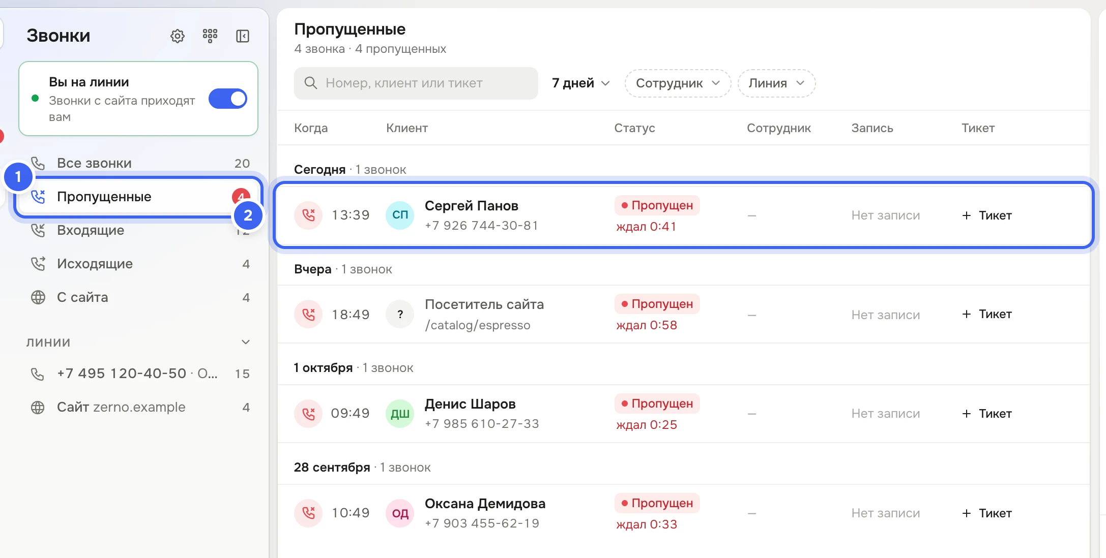This screenshot has width=1106, height=558.
Task: Create ticket for Денис Шаров call
Action: pyautogui.click(x=987, y=414)
